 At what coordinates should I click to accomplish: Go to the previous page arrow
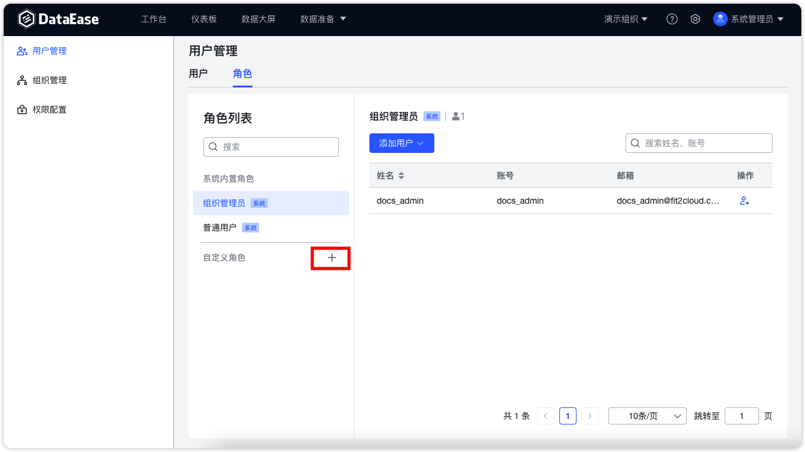[x=546, y=416]
